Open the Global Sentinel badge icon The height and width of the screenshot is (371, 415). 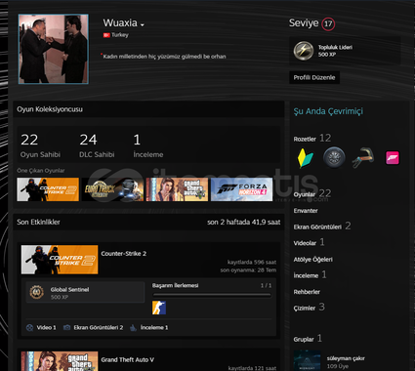(x=36, y=292)
